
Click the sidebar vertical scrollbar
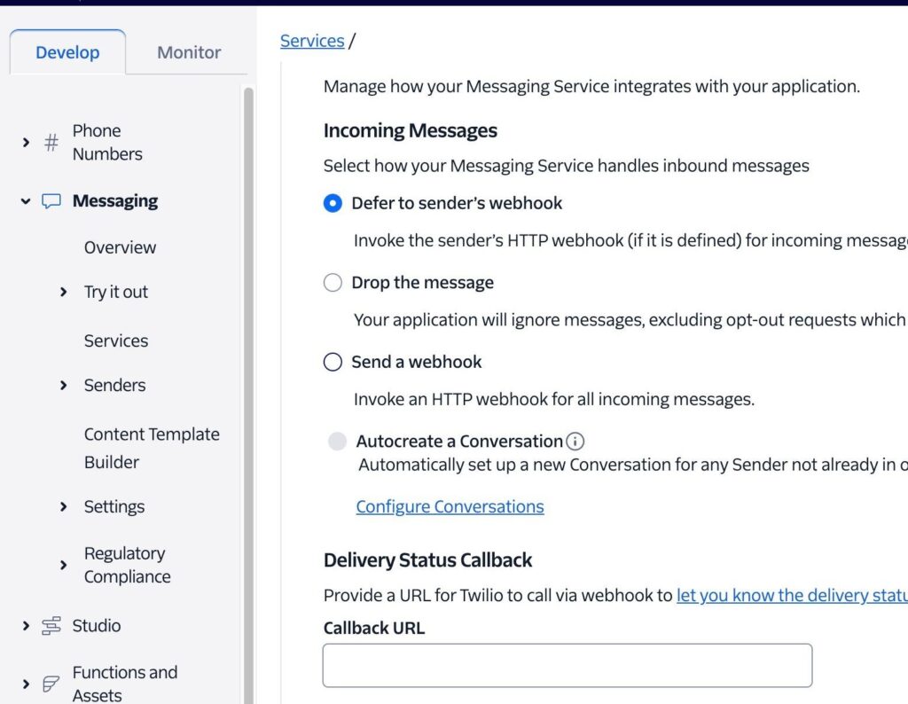tap(248, 355)
